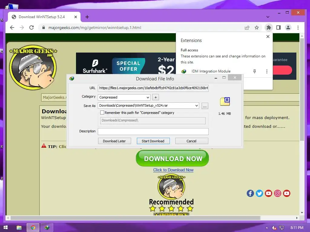Click the network tray icon
This screenshot has width=310, height=232.
click(x=282, y=228)
